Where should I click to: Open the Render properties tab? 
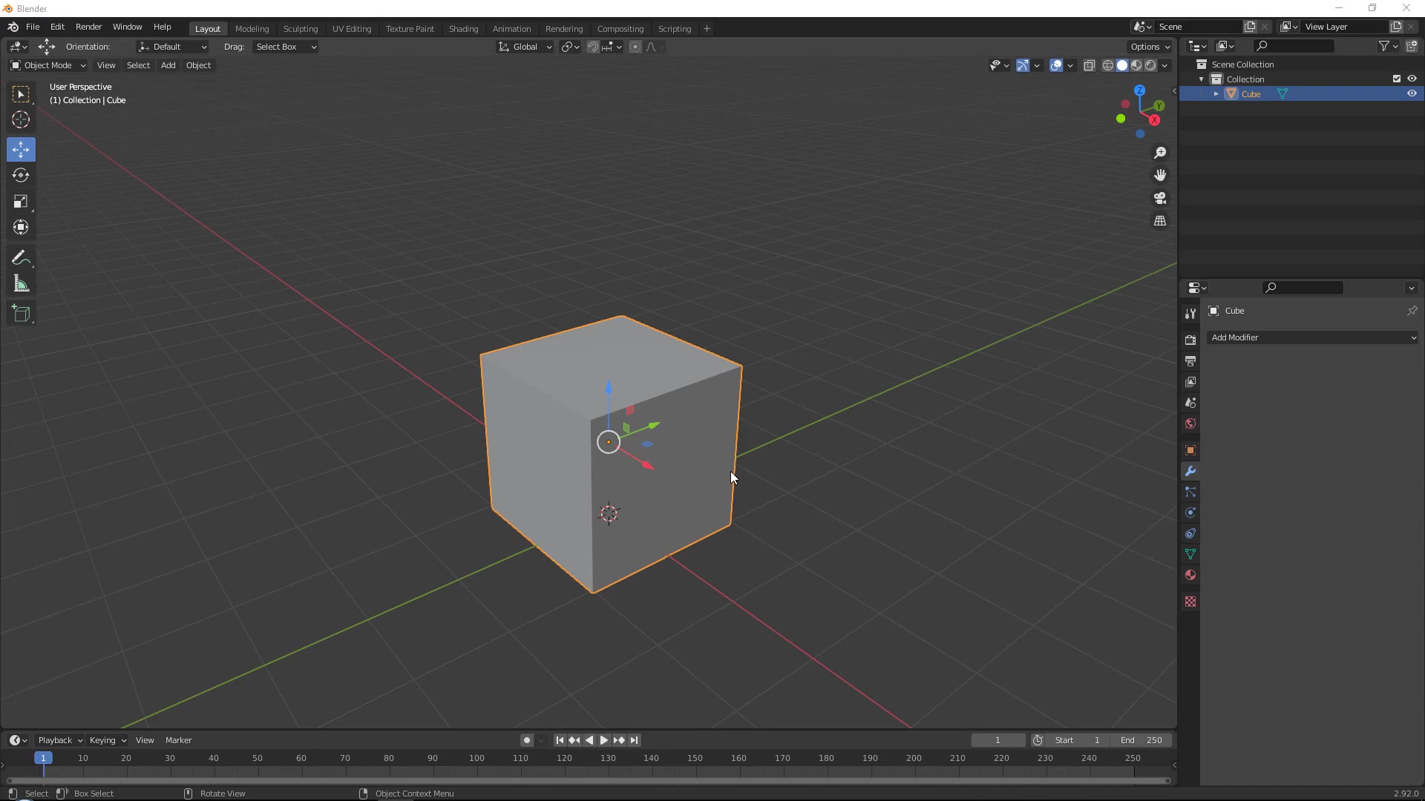[x=1190, y=340]
